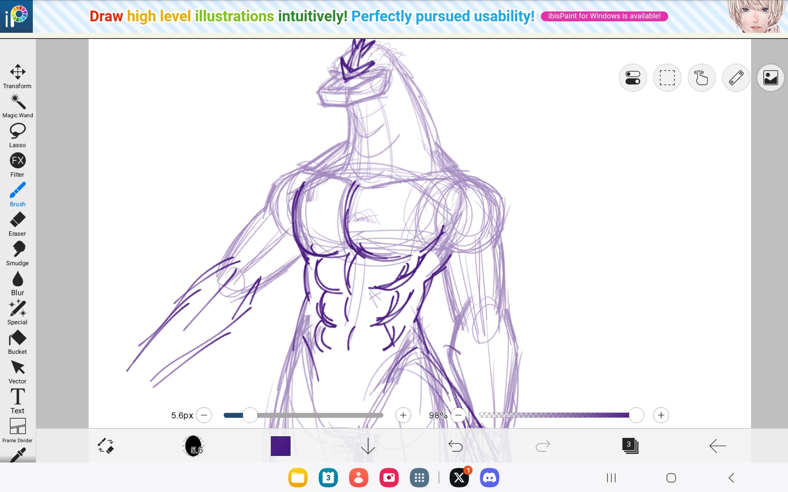
Task: Open the ruler tool button
Action: click(x=736, y=77)
